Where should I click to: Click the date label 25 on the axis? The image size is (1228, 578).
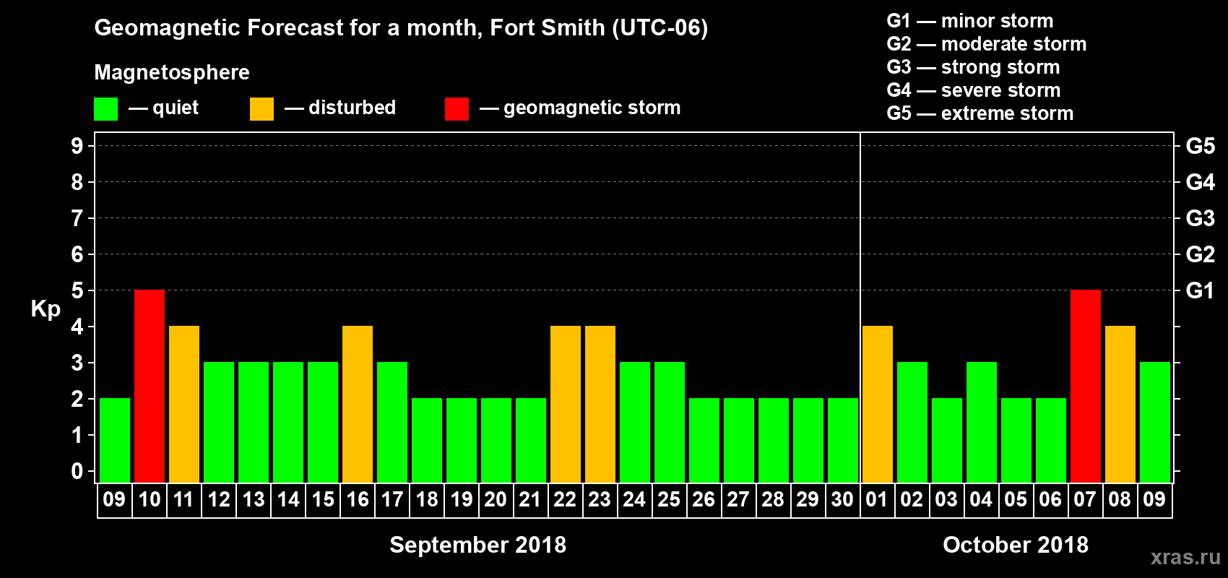[x=669, y=500]
